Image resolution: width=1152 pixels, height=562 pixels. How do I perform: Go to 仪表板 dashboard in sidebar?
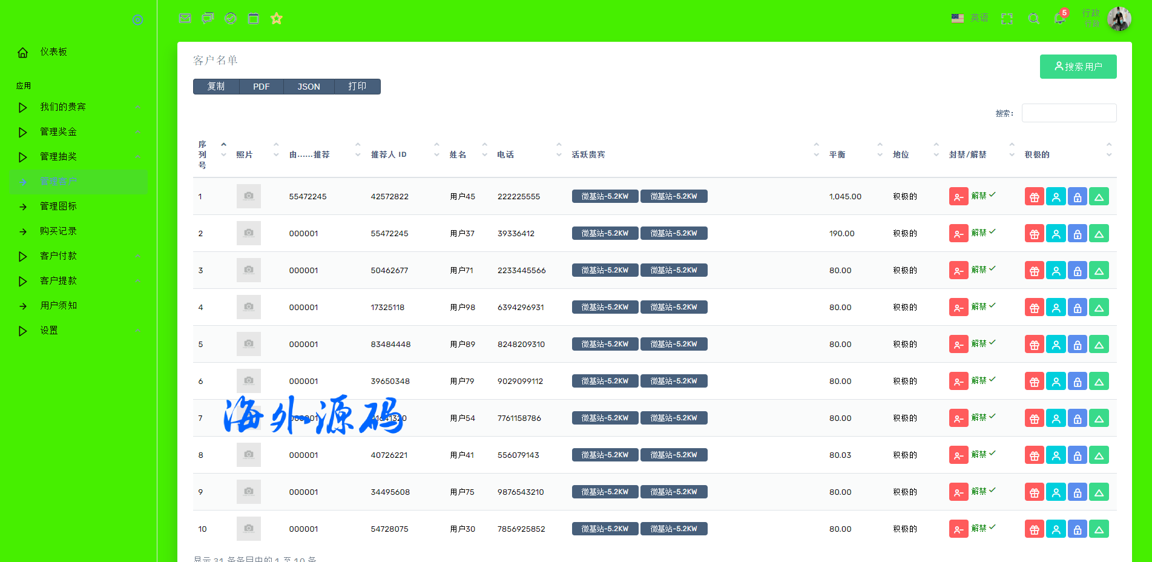click(x=53, y=52)
